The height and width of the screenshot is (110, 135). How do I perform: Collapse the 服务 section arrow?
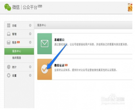coord(30,42)
